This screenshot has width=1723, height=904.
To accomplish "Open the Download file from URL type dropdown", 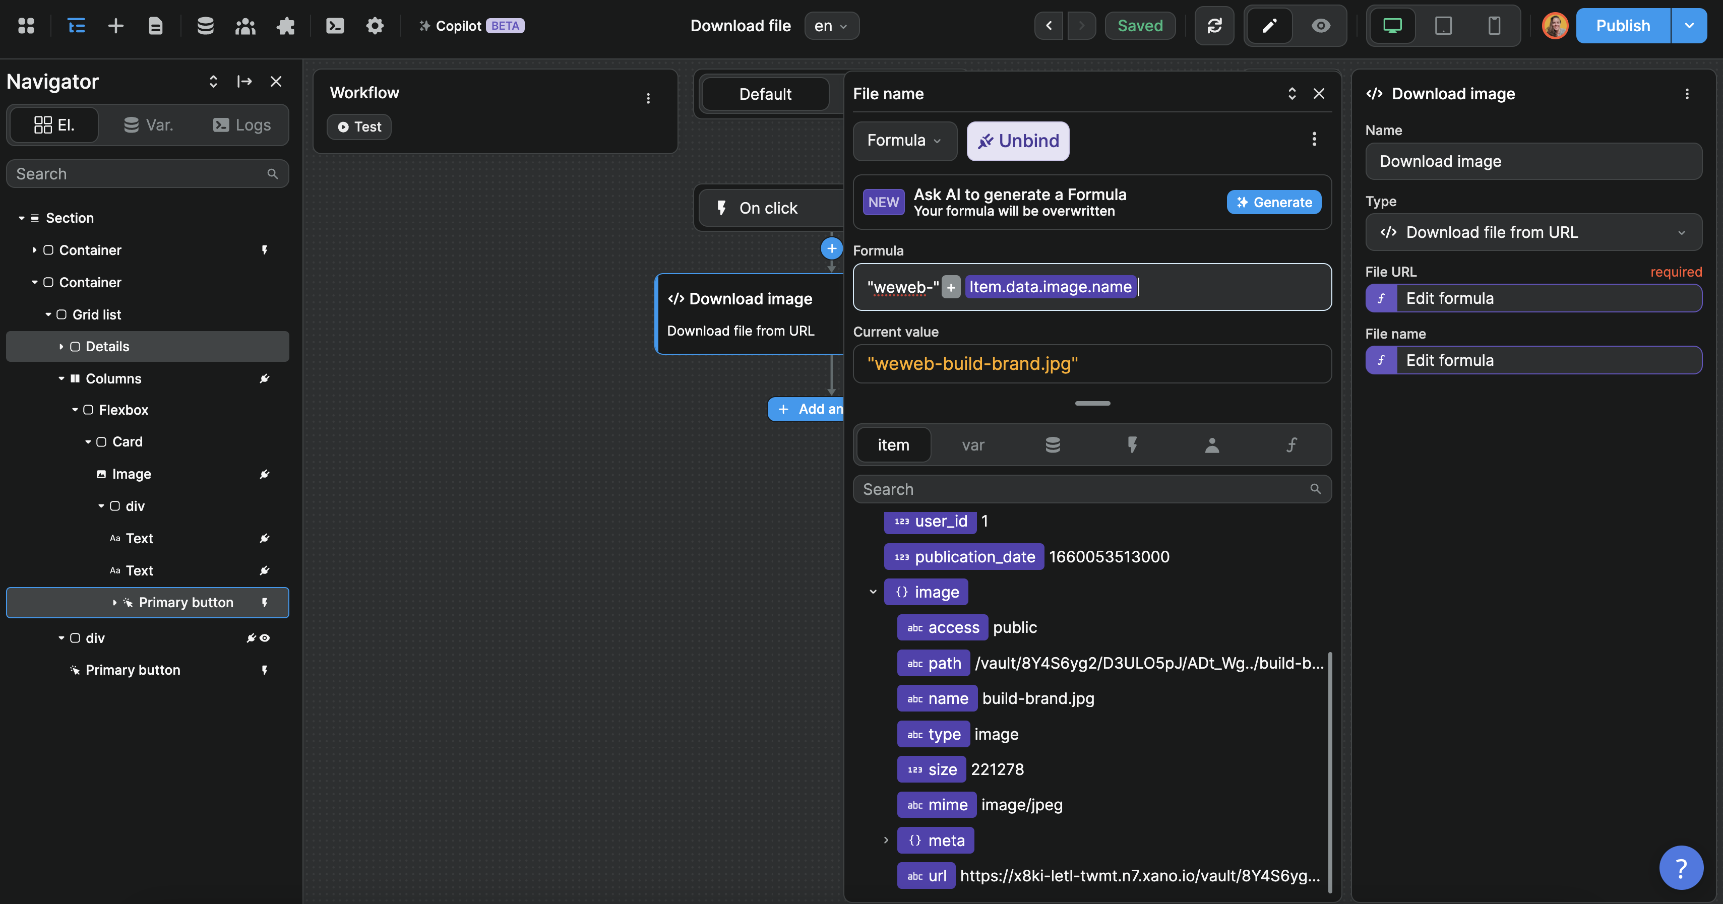I will [x=1533, y=232].
